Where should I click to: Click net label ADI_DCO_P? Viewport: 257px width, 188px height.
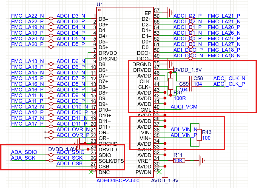[x=188, y=50]
